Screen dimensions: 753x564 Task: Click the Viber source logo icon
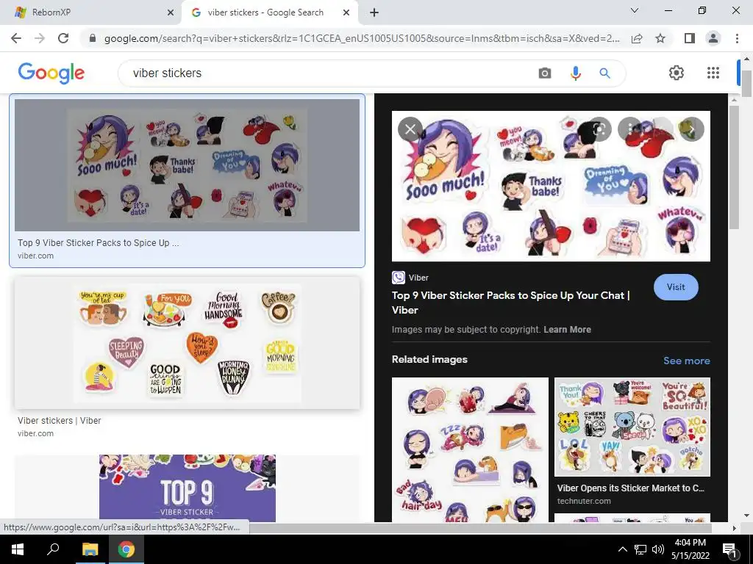coord(398,278)
